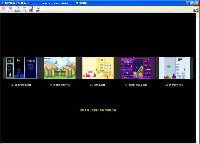
Task: Click the application icon in the title bar
Action: coord(2,3)
